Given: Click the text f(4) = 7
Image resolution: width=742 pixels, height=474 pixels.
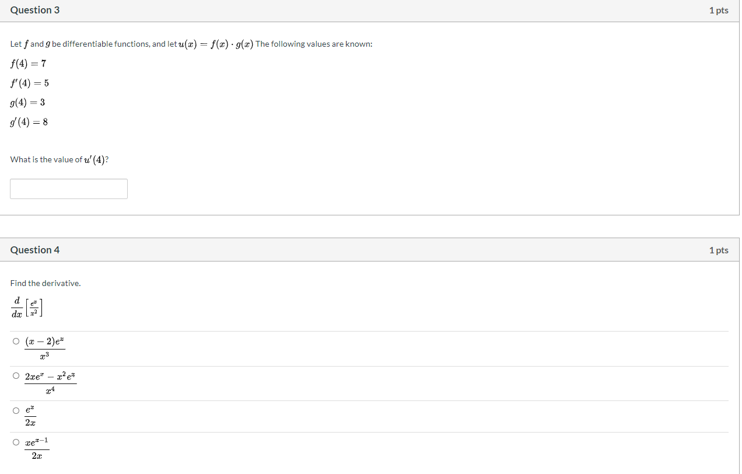Looking at the screenshot, I should [28, 64].
